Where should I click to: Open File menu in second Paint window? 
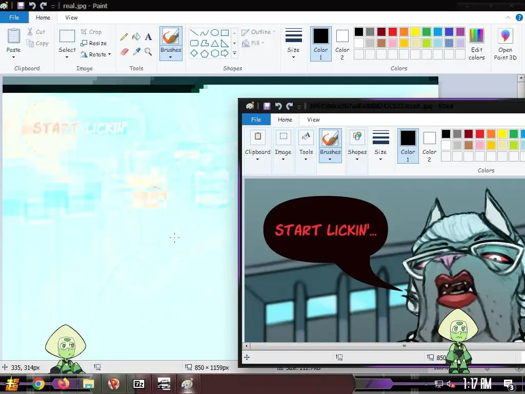point(256,120)
